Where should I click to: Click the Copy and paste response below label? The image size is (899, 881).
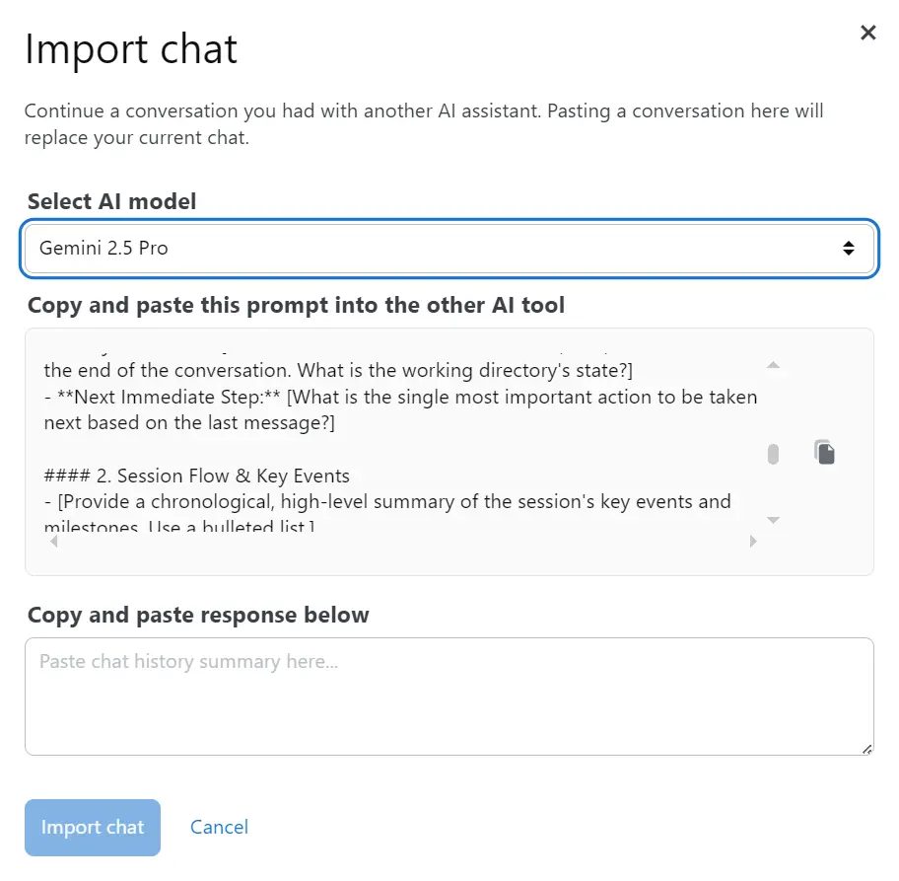click(x=196, y=615)
